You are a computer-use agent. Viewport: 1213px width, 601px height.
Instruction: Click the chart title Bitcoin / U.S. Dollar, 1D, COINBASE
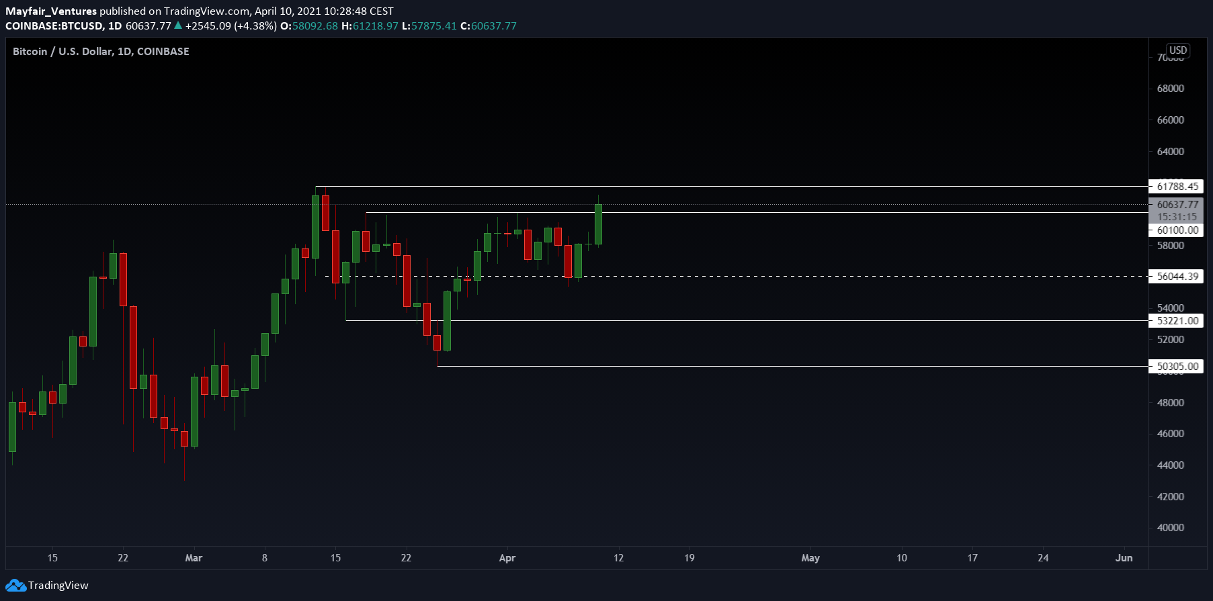point(101,52)
